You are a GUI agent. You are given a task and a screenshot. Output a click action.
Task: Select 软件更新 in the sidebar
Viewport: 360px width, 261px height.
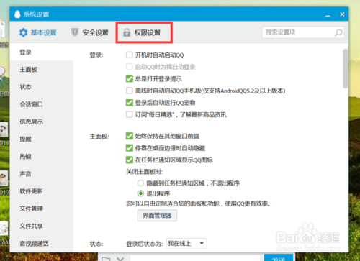[42, 191]
